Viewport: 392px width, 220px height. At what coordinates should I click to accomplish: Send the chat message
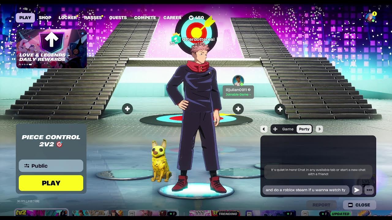point(357,190)
